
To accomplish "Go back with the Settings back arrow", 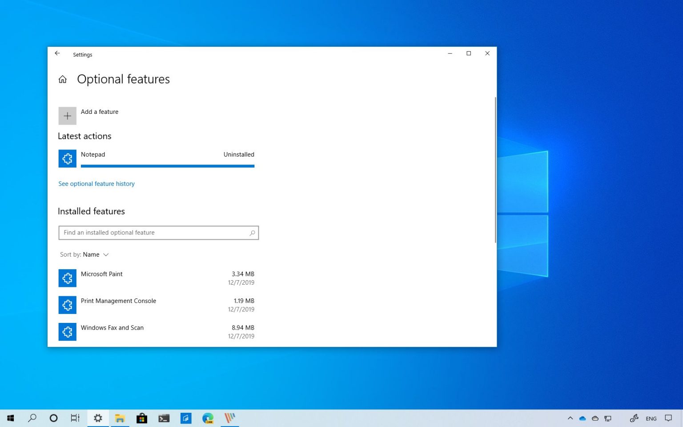I will (57, 53).
